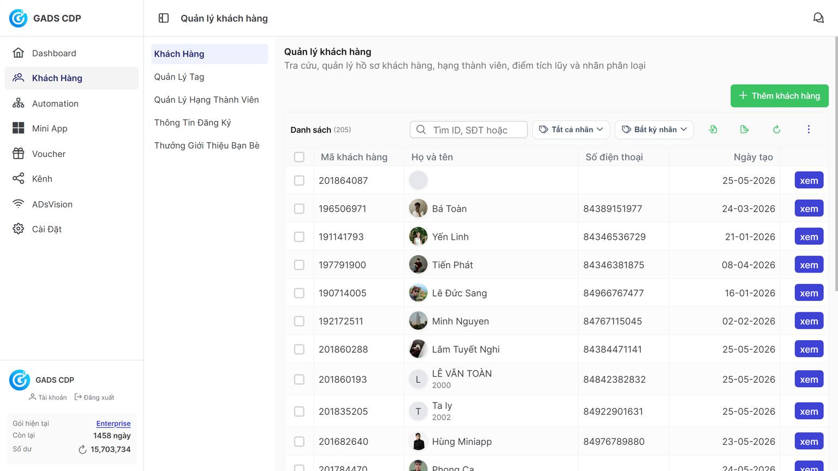Open Thưởng Giới Thiệu Bạn Bè
The width and height of the screenshot is (838, 471).
pyautogui.click(x=209, y=146)
